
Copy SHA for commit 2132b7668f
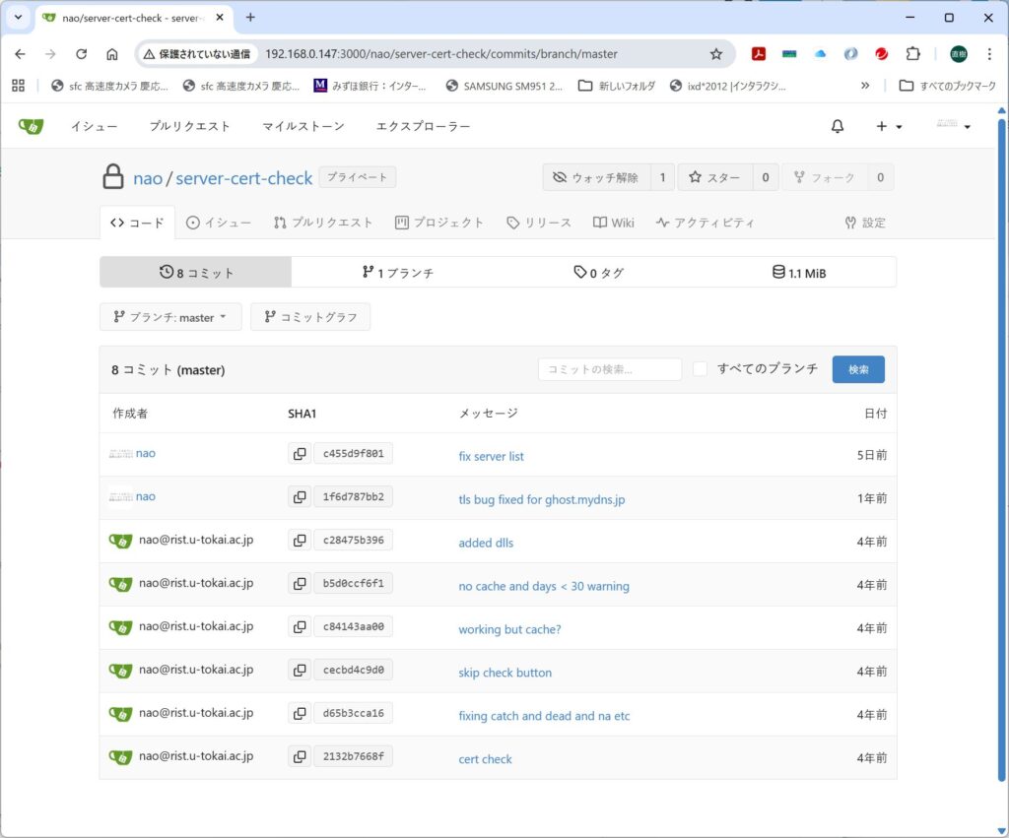[300, 757]
